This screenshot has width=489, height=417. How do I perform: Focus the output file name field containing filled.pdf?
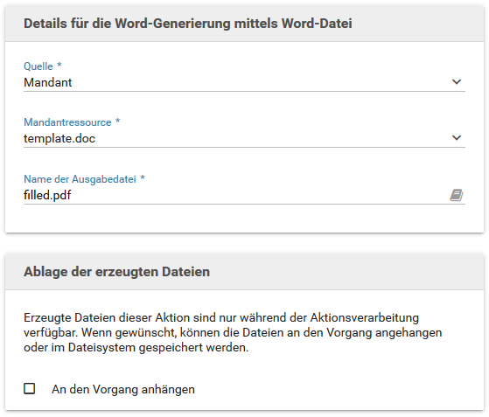[236, 196]
